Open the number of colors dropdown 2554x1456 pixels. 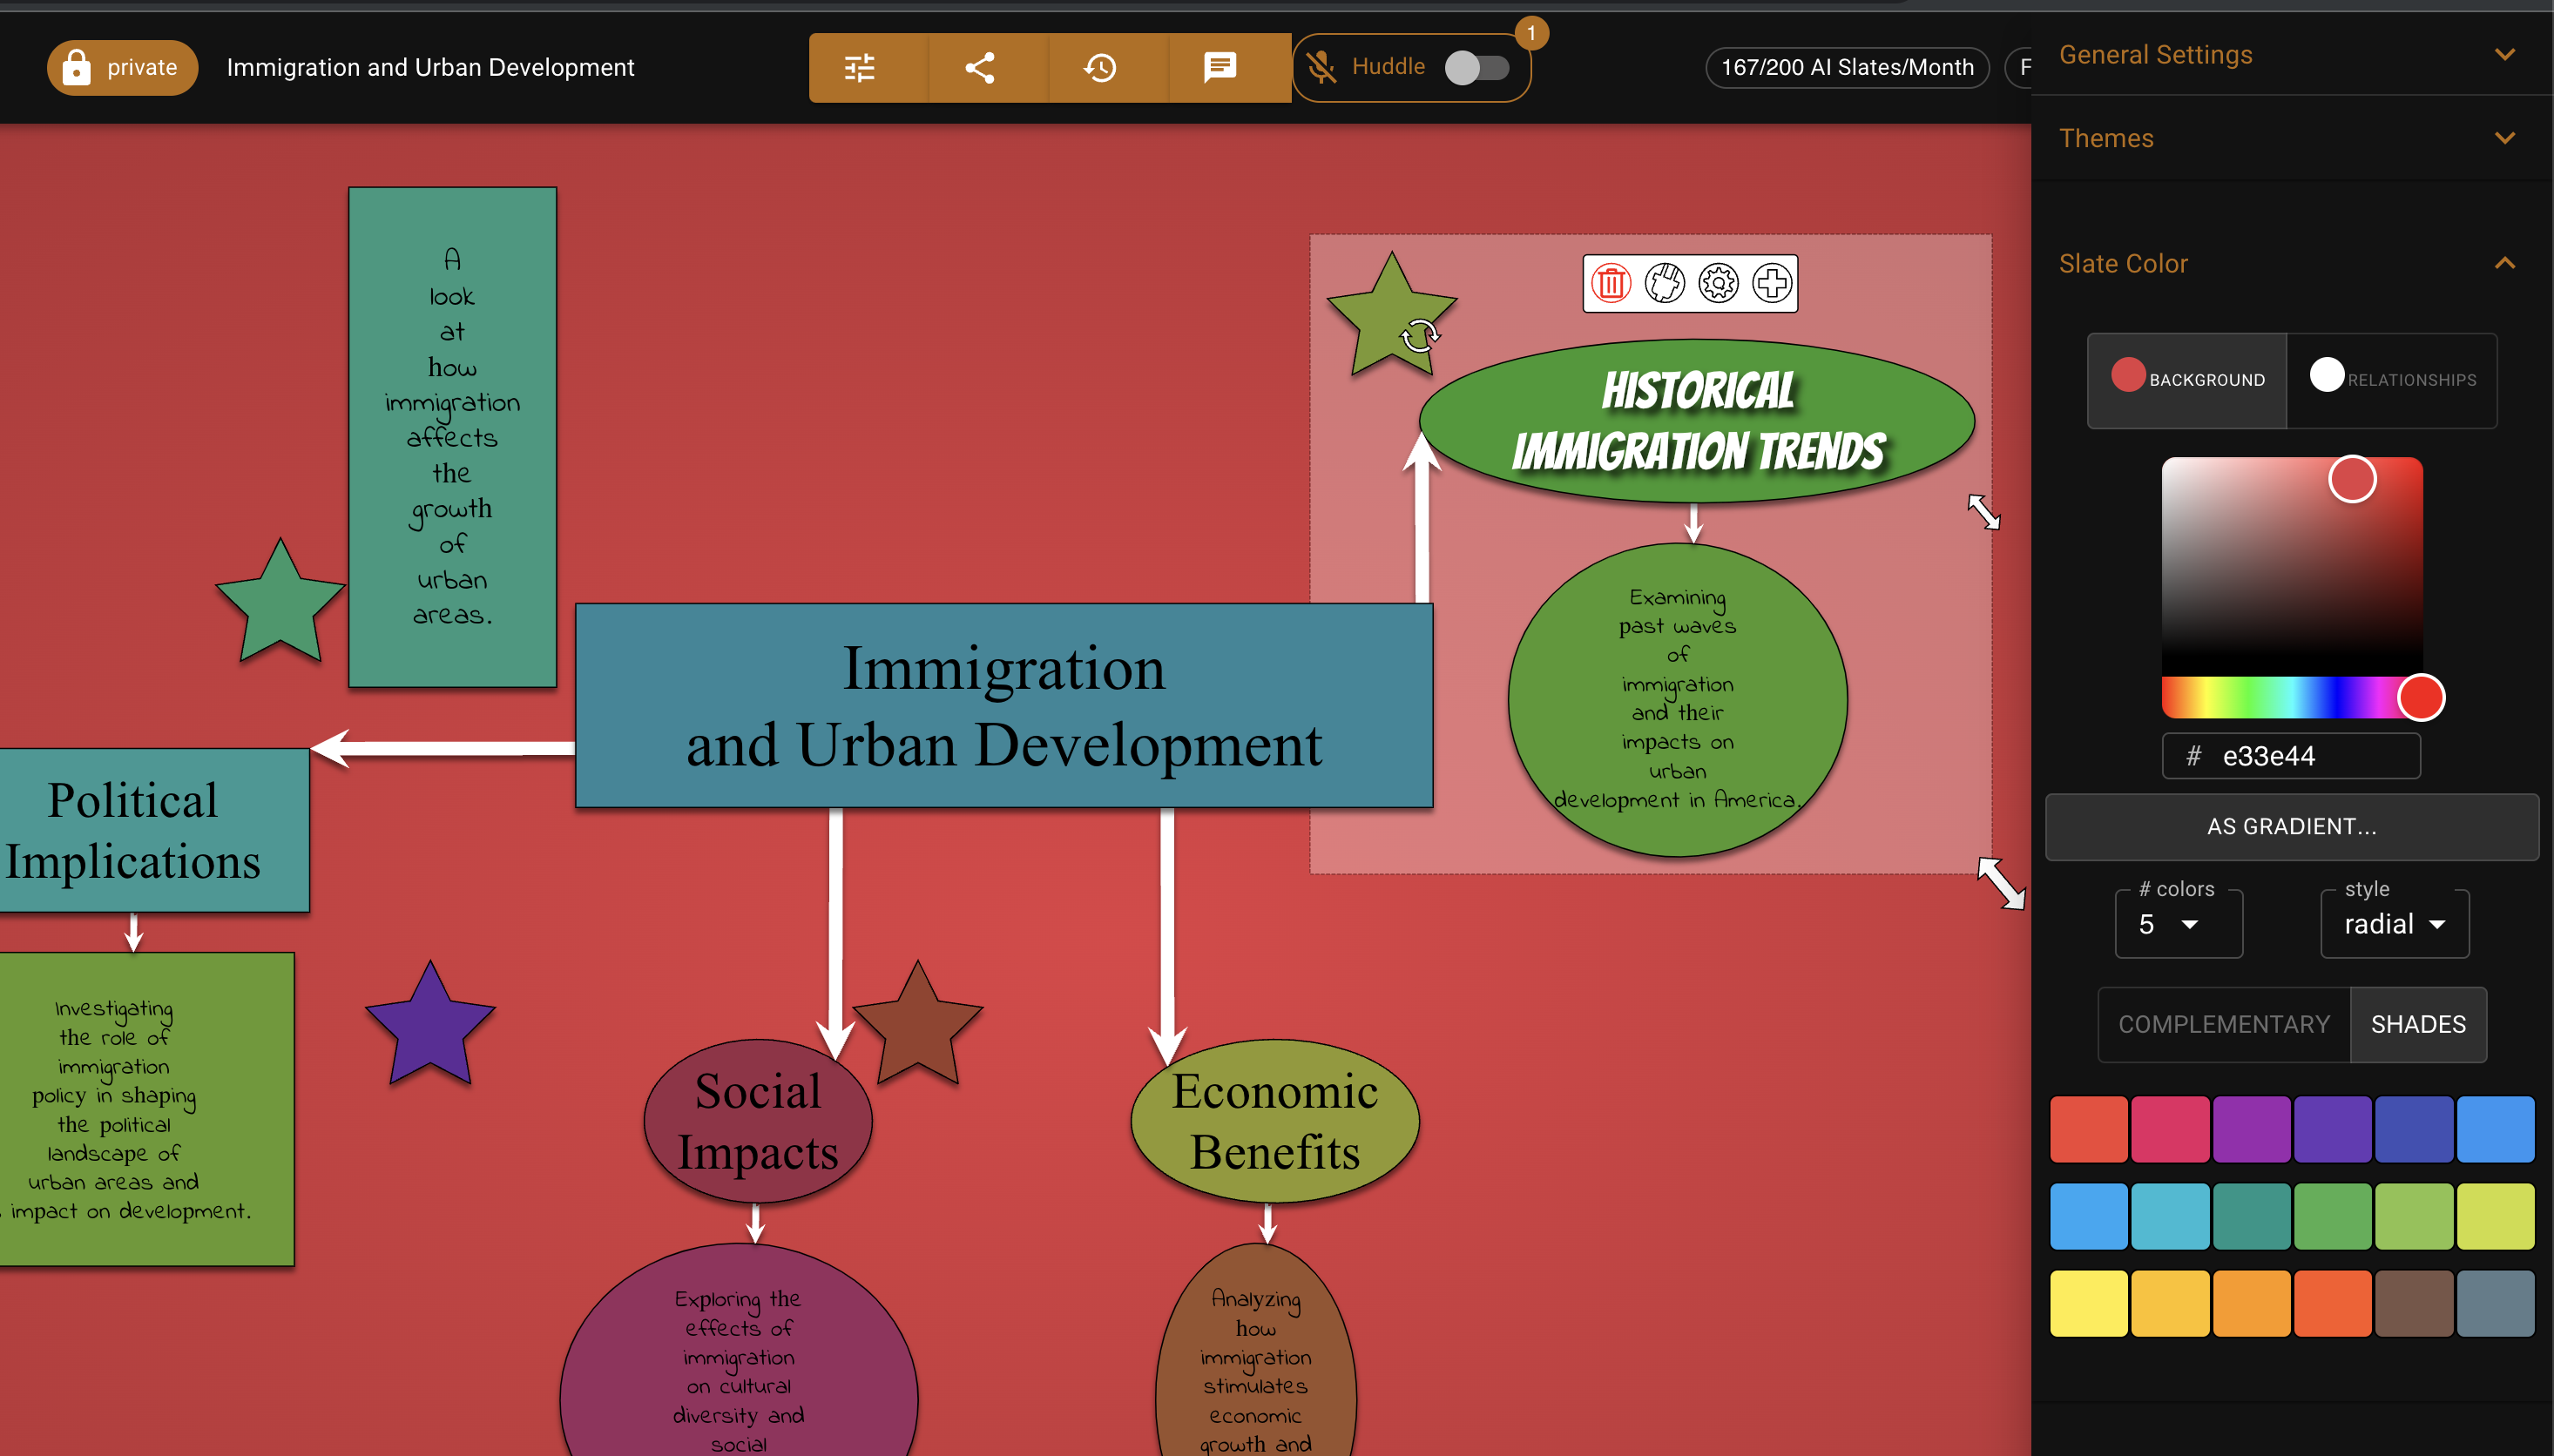click(2177, 924)
